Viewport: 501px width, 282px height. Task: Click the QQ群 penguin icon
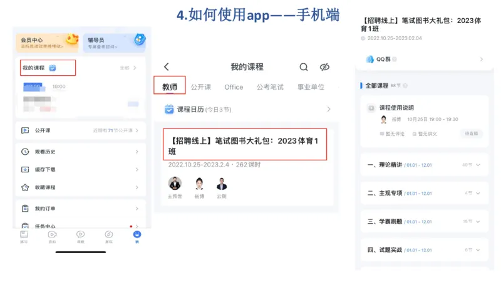369,59
